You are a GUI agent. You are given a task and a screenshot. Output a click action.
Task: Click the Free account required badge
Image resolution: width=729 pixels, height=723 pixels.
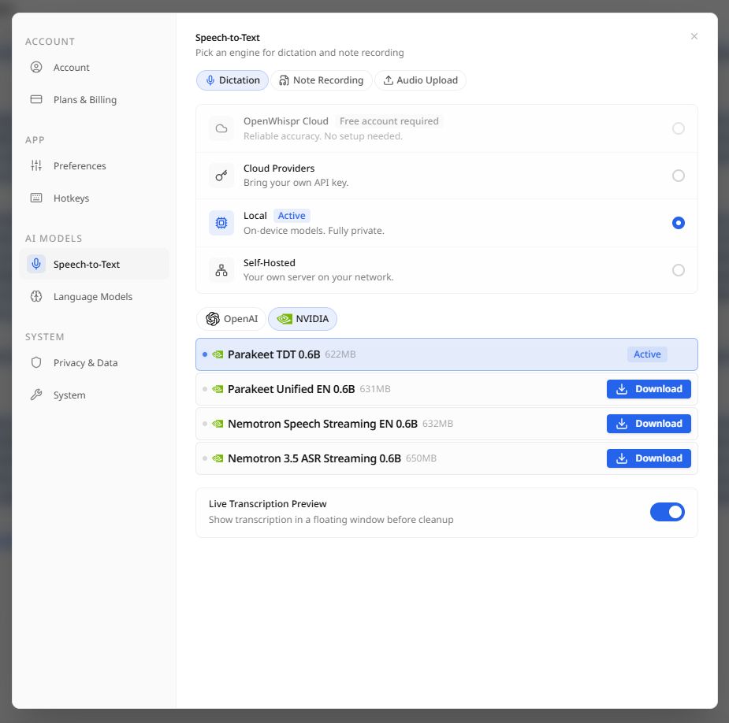point(389,121)
